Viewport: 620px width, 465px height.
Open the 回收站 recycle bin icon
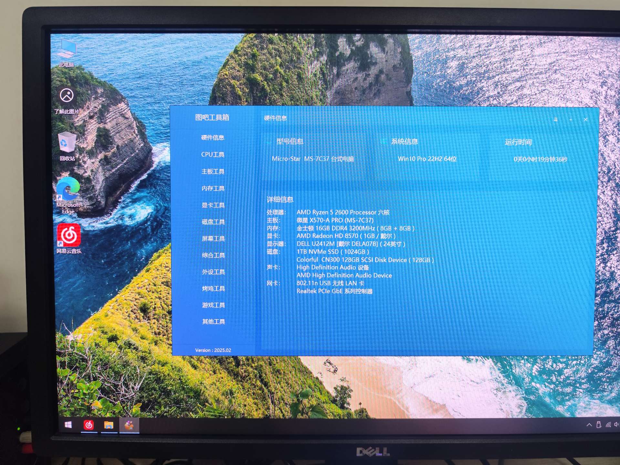(67, 146)
